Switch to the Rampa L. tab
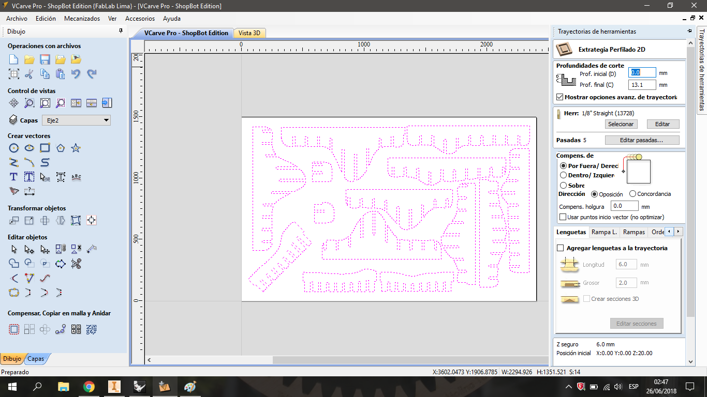The height and width of the screenshot is (397, 707). point(604,232)
